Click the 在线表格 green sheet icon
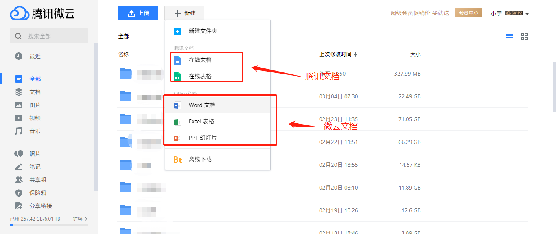Viewport: 556px width, 234px height. click(x=177, y=76)
